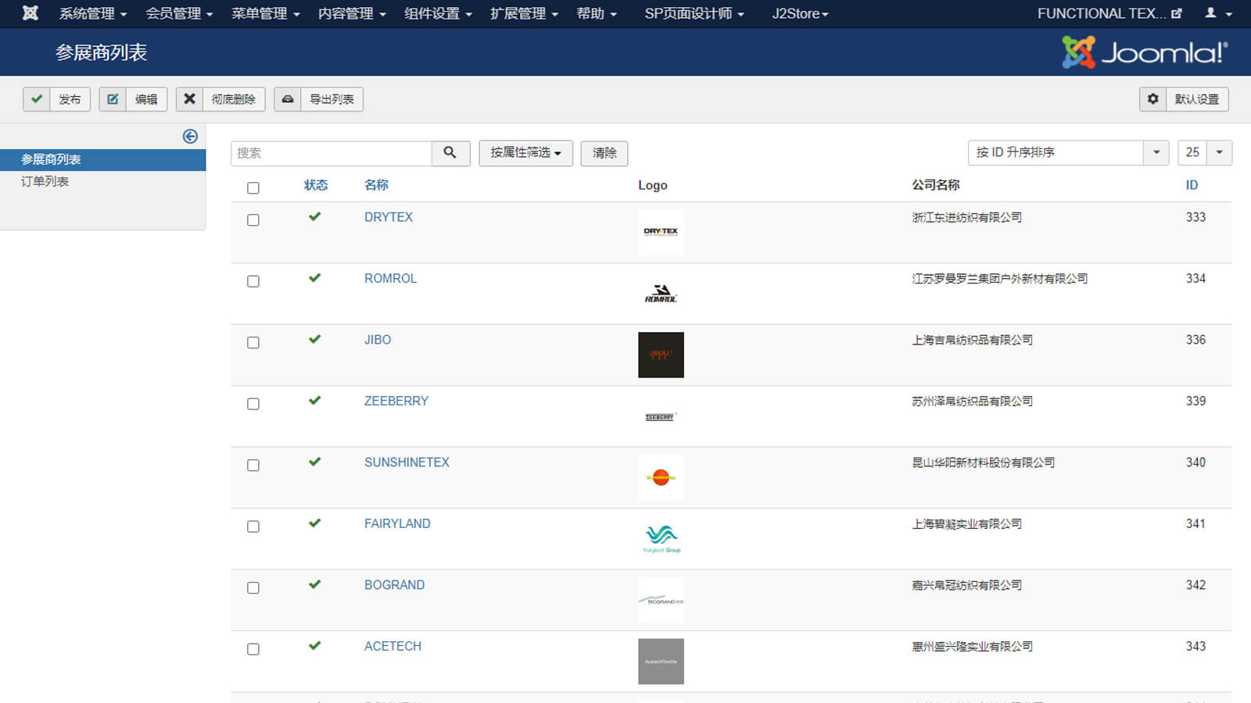Open the FUNCTIONAL TEX... site link
This screenshot has height=703, width=1251.
[x=1109, y=13]
